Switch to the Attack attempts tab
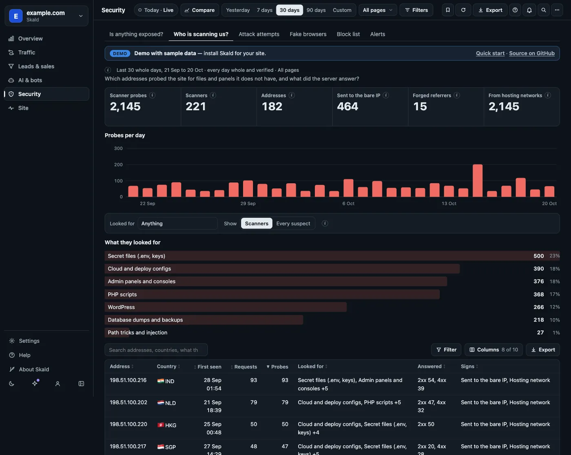The width and height of the screenshot is (571, 455). point(259,34)
